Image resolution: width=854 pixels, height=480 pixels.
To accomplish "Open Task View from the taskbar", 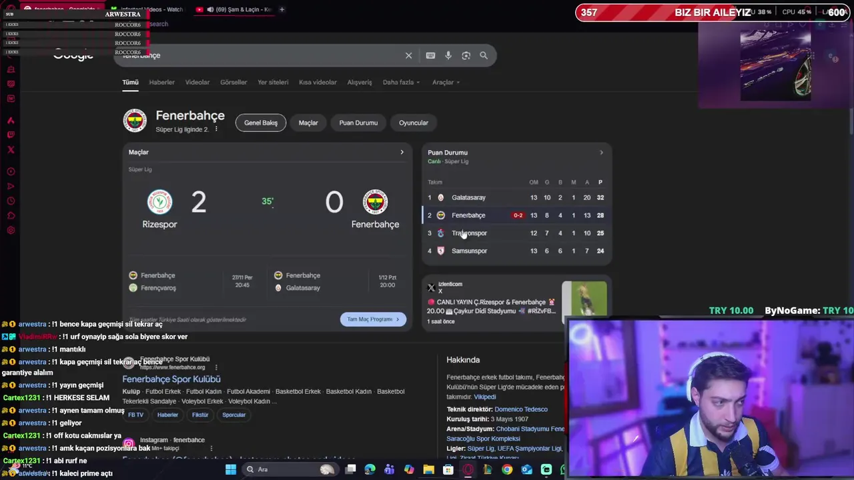I will click(x=350, y=469).
